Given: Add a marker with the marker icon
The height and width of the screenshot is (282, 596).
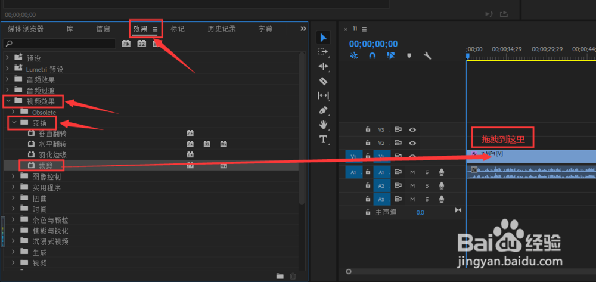Looking at the screenshot, I should point(409,55).
